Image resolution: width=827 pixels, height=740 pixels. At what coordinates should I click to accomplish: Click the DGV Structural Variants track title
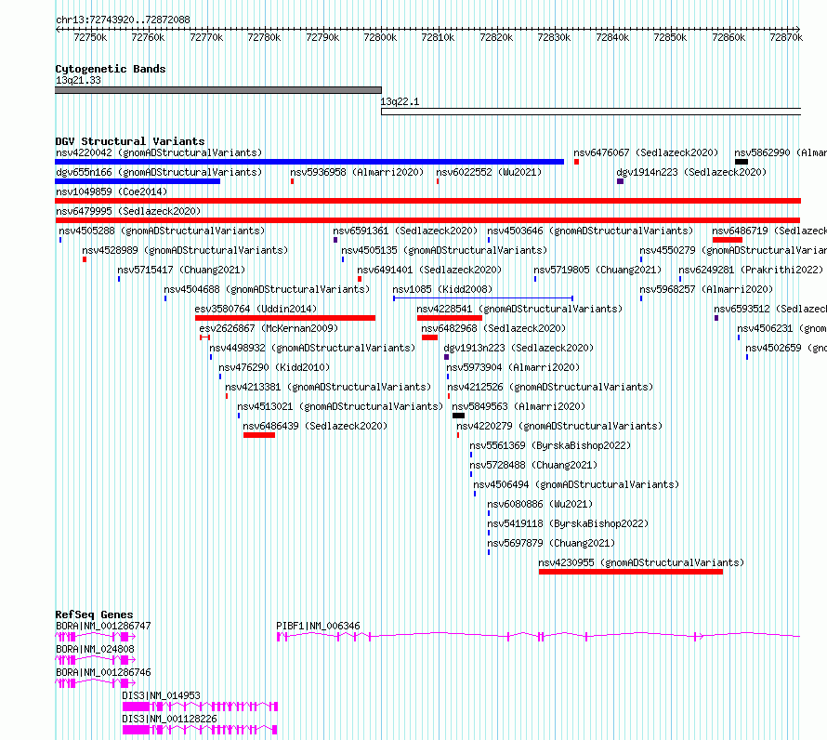[x=130, y=141]
